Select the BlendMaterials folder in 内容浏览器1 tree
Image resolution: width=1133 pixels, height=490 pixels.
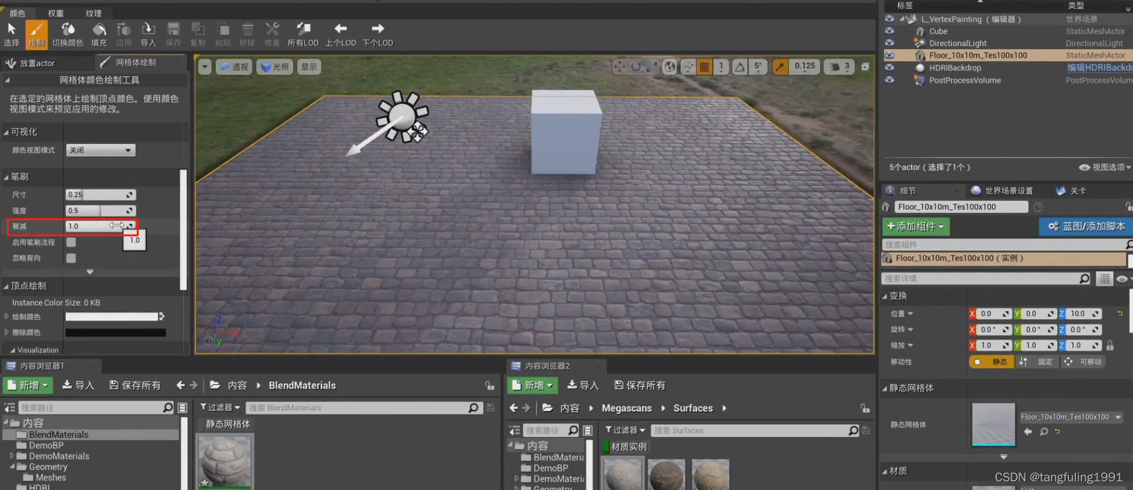(x=58, y=435)
